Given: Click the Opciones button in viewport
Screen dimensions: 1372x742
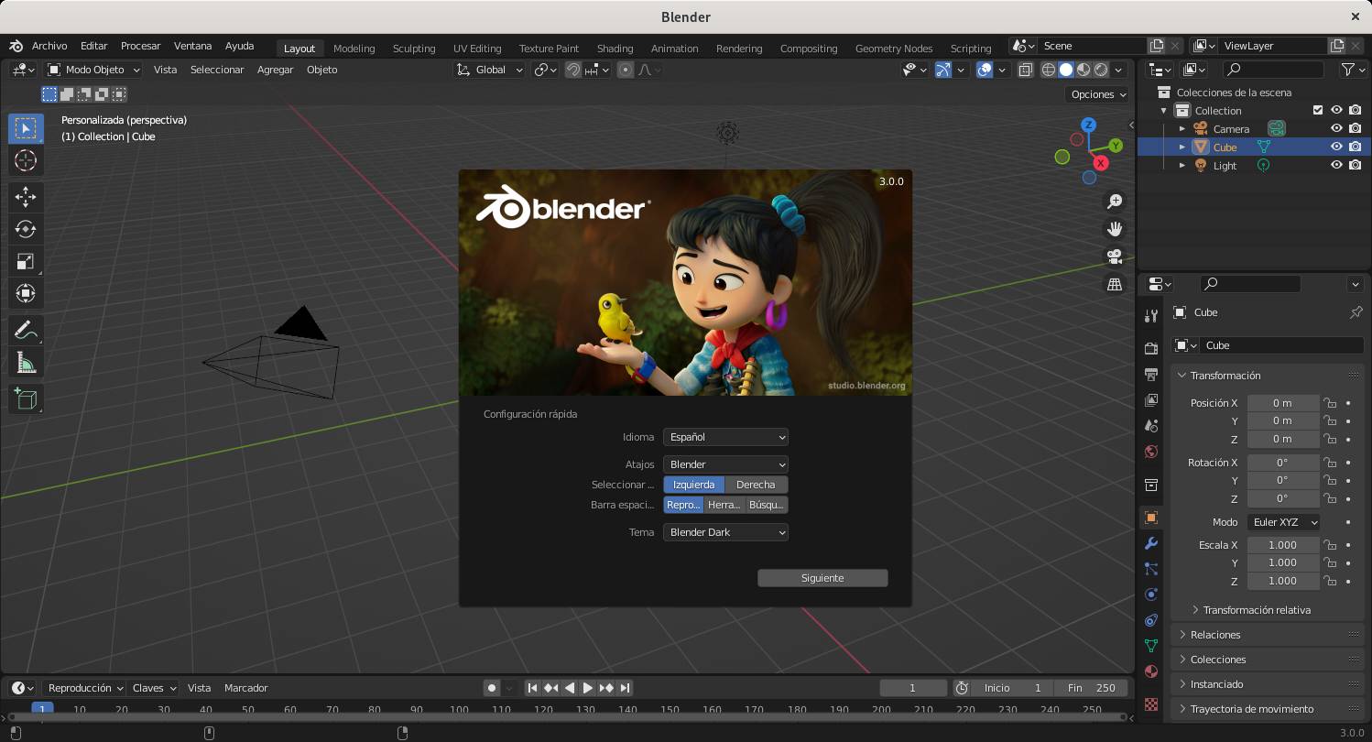Looking at the screenshot, I should coord(1096,94).
